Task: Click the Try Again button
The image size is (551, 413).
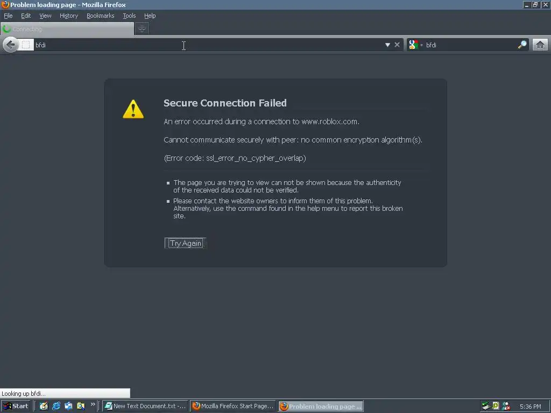Action: point(185,243)
